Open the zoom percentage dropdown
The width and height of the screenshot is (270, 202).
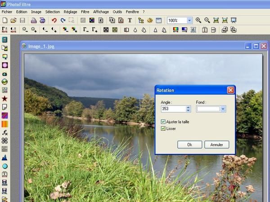tap(189, 21)
